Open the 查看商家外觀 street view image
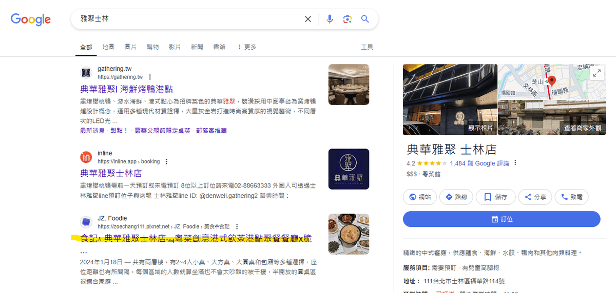Image resolution: width=616 pixels, height=293 pixels. click(x=551, y=117)
